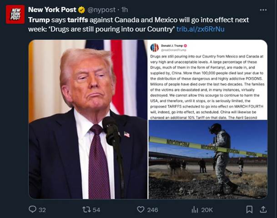Click the New York Post display name

(52, 10)
